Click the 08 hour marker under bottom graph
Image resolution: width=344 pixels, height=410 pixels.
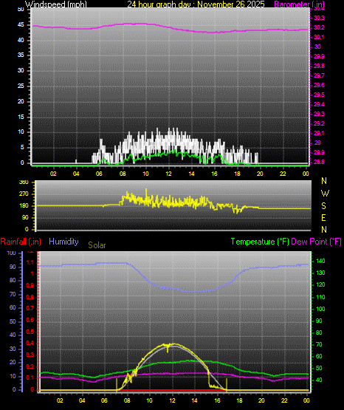127,400
